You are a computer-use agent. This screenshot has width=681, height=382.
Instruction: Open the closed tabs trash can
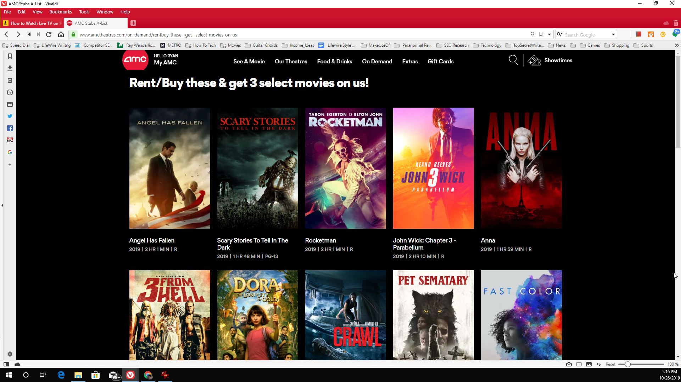click(676, 23)
